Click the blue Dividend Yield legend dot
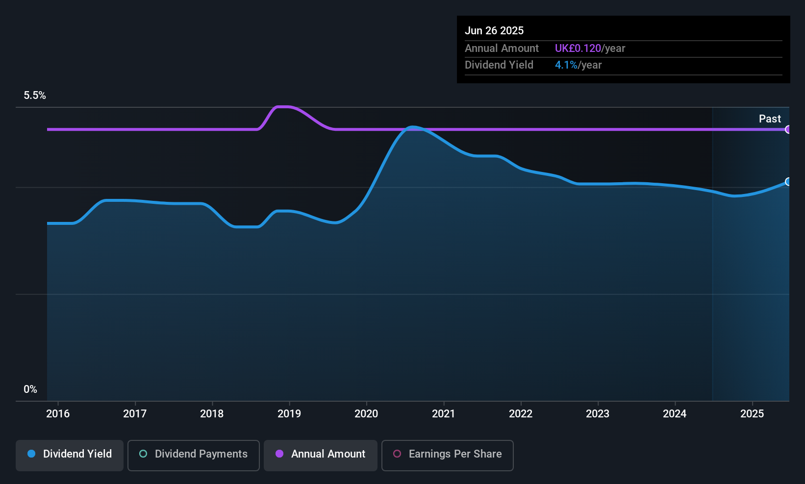Viewport: 805px width, 484px height. click(x=31, y=454)
